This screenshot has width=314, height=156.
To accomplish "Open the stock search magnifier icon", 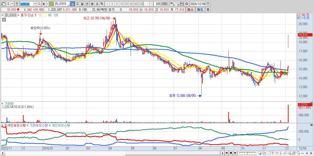I will click(x=39, y=4).
